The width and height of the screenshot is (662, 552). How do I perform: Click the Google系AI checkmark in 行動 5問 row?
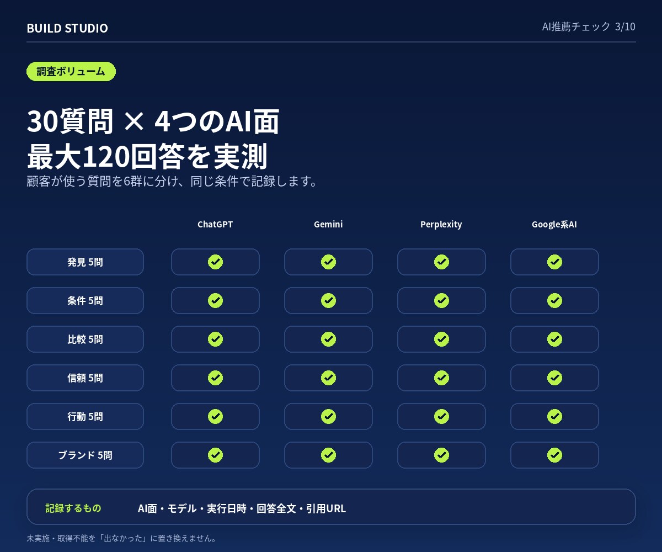coord(554,416)
